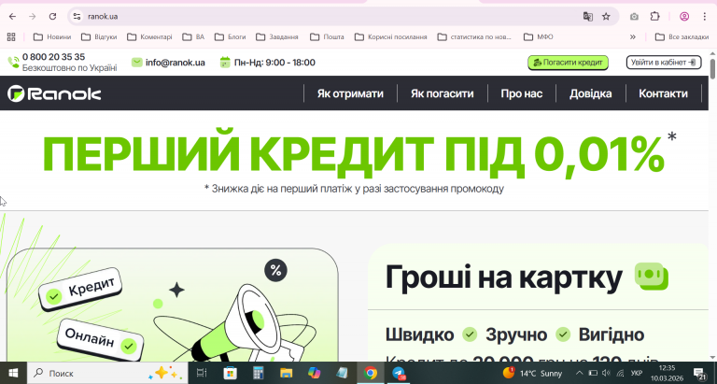The width and height of the screenshot is (717, 384).
Task: Bookmark this page with the star
Action: point(606,17)
